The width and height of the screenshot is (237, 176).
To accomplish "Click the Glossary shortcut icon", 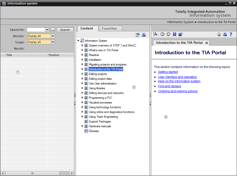I will (86, 131).
